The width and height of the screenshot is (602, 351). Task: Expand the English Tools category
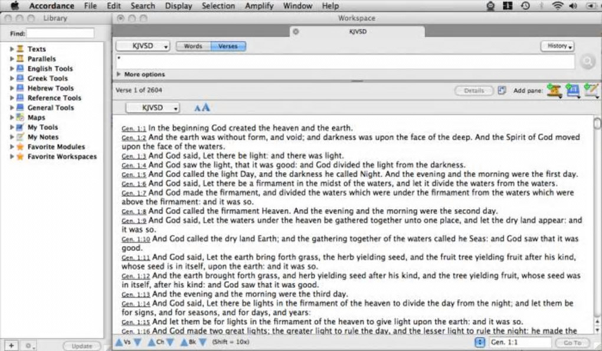pos(12,68)
